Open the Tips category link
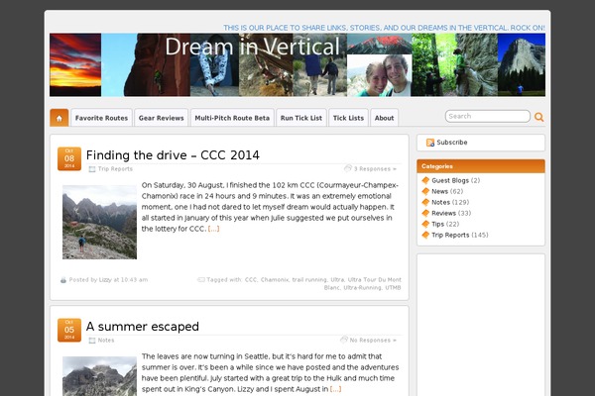This screenshot has height=396, width=595. click(x=437, y=224)
